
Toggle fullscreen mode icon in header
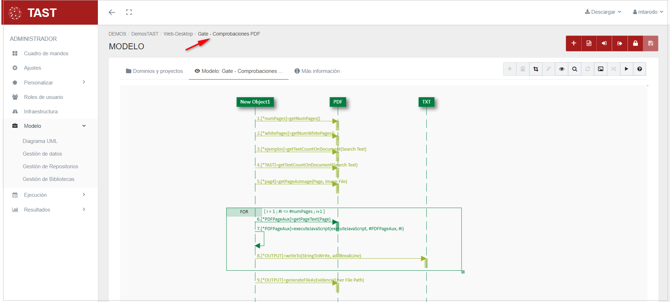click(129, 12)
